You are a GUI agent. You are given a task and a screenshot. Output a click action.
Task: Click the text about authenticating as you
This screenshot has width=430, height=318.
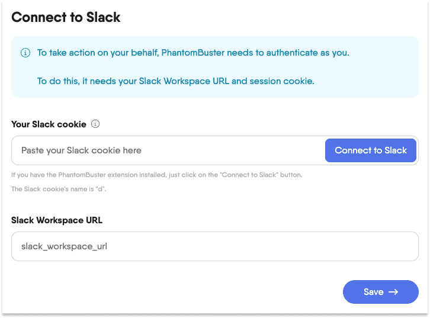coord(193,53)
